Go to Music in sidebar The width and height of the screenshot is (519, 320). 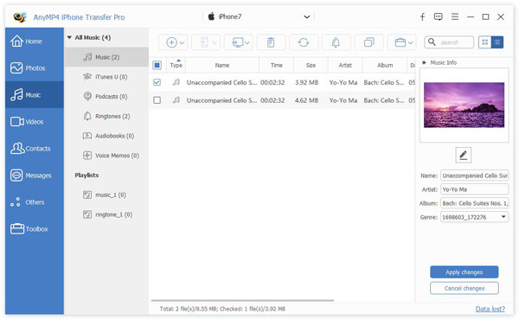(x=34, y=95)
